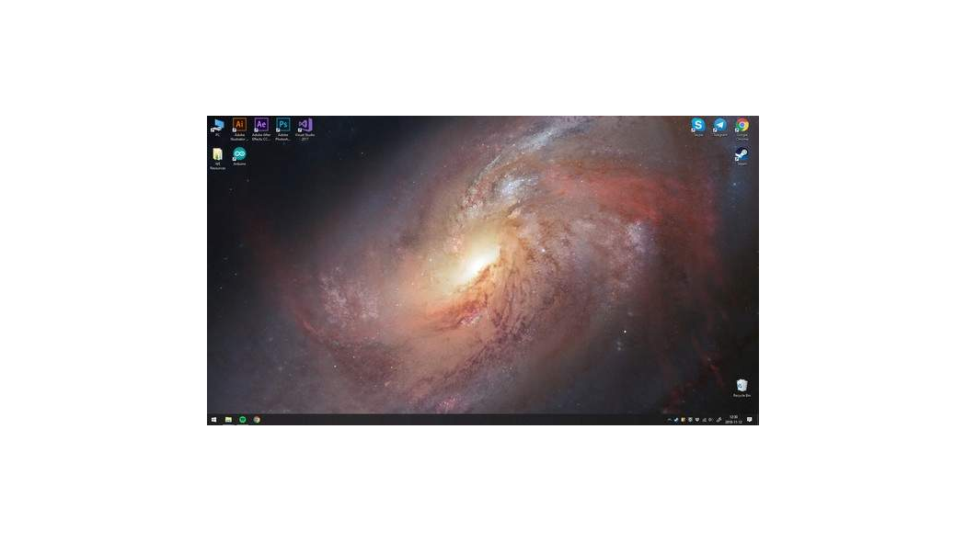Screen dimensions: 966x542
Task: Select the Google Chrome desktop shortcut
Action: coord(742,130)
